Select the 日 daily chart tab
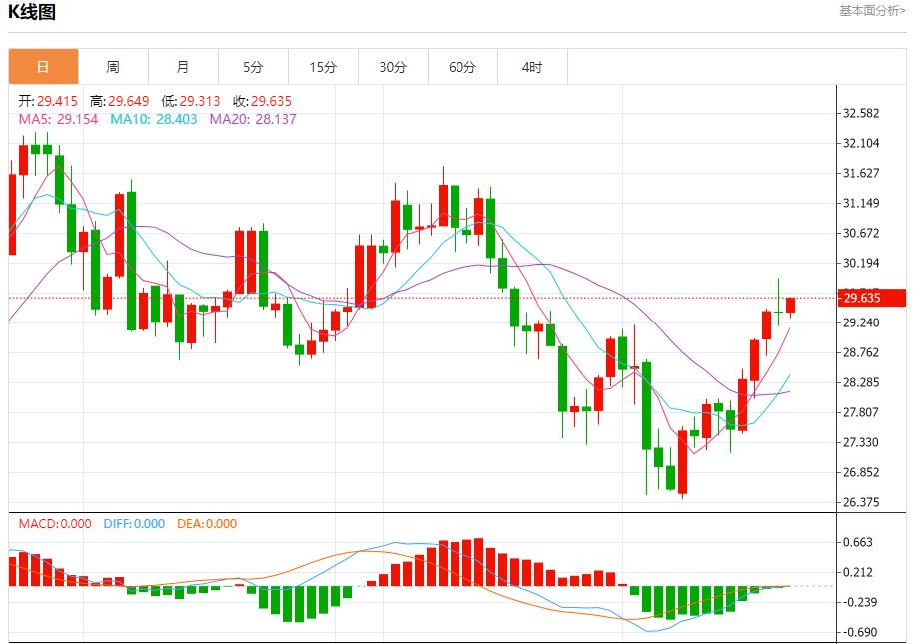 [43, 67]
